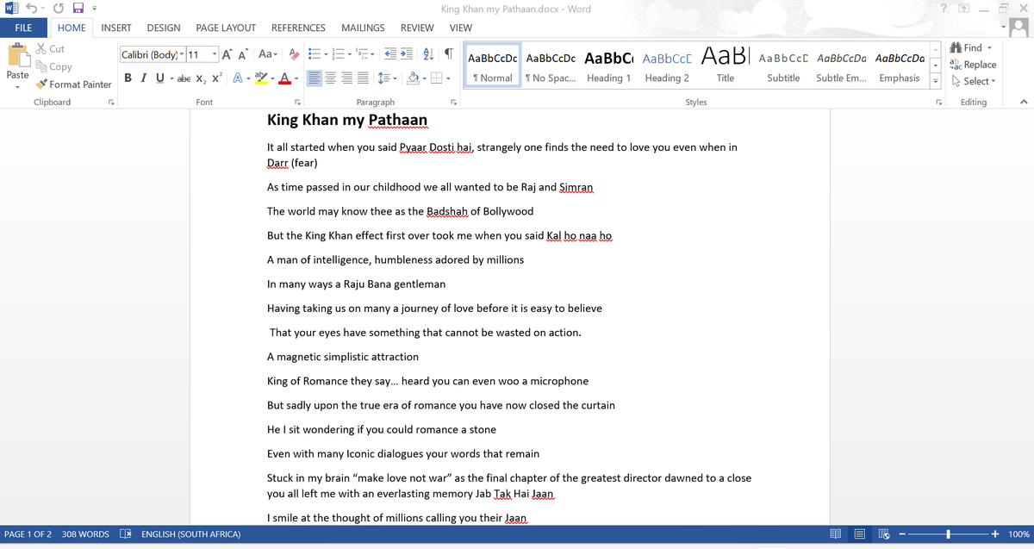Center align text
Screen dimensions: 1034x549
tap(332, 78)
